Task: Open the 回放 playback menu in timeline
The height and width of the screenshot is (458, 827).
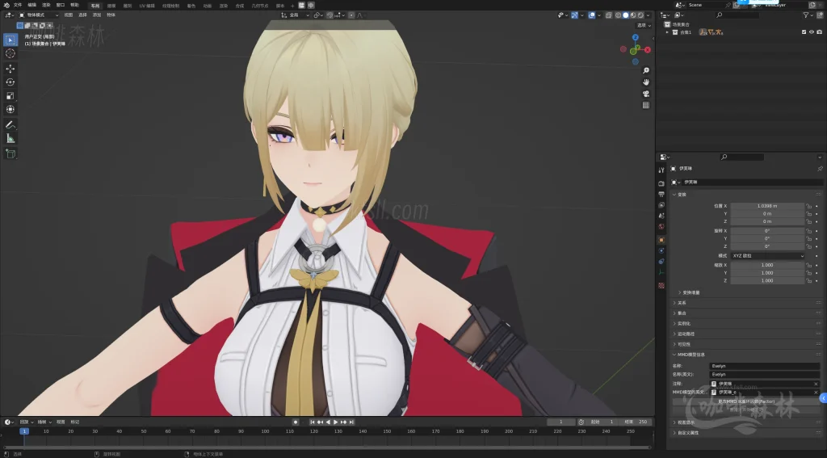Action: pyautogui.click(x=27, y=422)
